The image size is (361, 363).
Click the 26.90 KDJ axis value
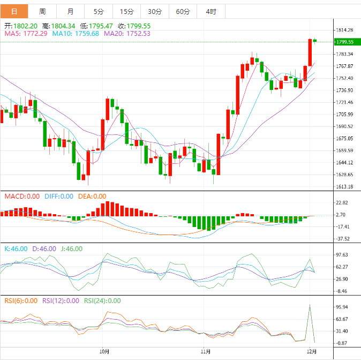tap(342, 279)
